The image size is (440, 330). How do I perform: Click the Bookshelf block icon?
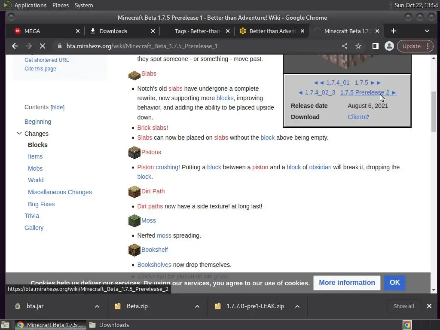coord(134,250)
